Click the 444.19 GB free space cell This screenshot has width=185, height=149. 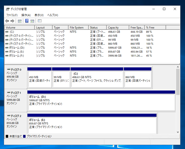tap(137, 32)
